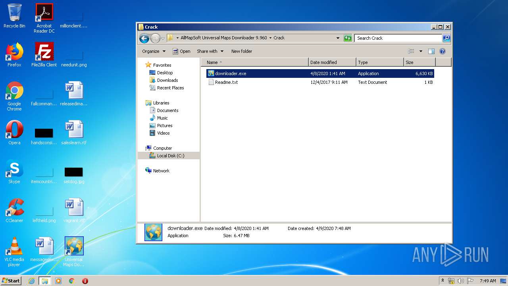Open VLC media player shortcut
The height and width of the screenshot is (286, 508).
point(14,252)
